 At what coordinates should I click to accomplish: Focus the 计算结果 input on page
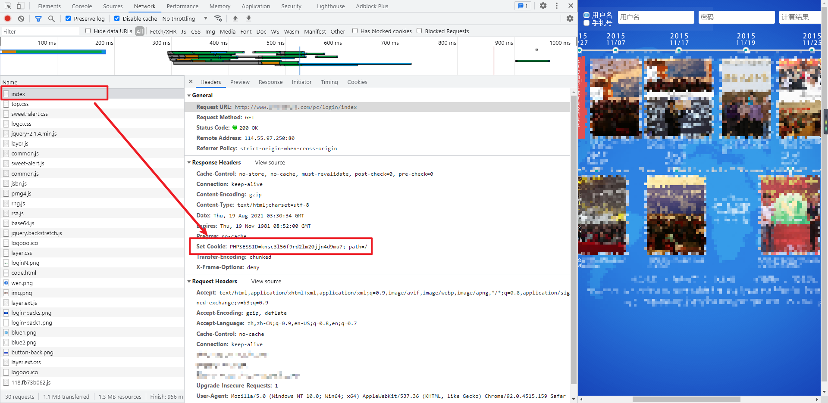[x=800, y=17]
